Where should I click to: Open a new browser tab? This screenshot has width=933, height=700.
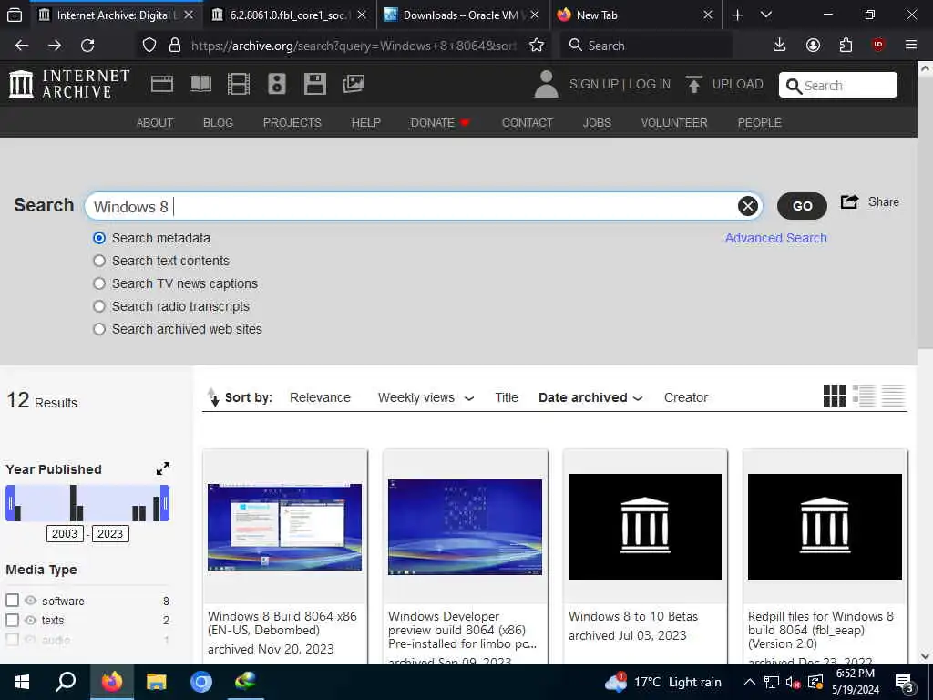point(737,15)
